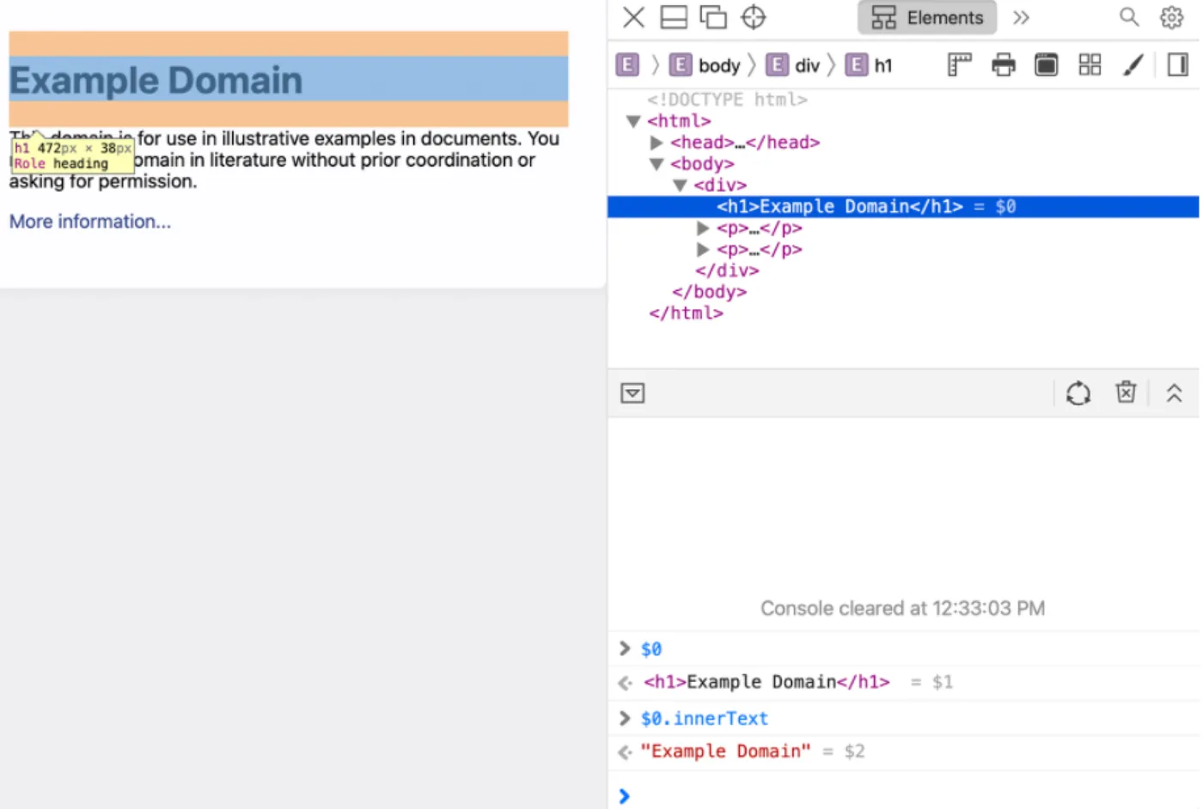Image resolution: width=1203 pixels, height=809 pixels.
Task: Detach the inspector into a separate window
Action: click(x=713, y=17)
